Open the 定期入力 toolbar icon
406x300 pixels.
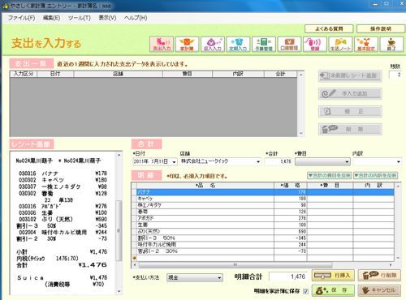pos(238,44)
